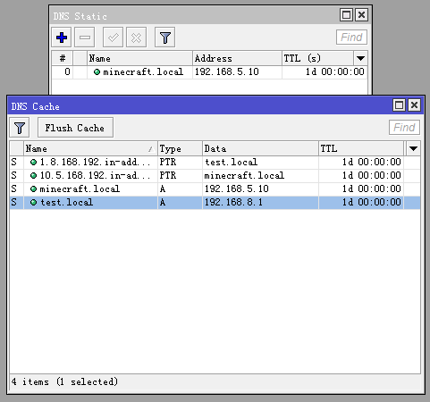Close the DNS Static window

(x=361, y=15)
